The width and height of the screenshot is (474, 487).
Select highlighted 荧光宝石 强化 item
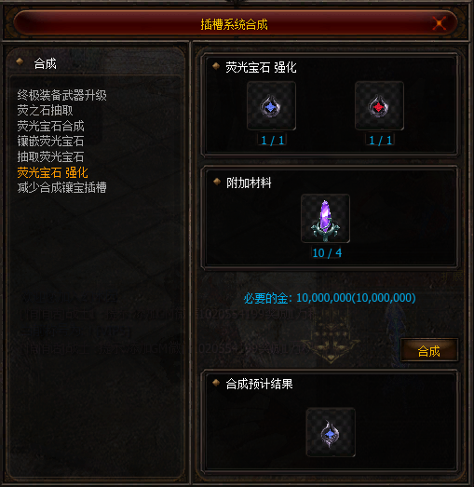click(x=53, y=172)
